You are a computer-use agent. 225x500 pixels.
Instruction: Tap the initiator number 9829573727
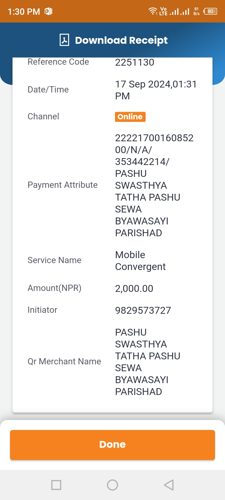click(x=143, y=310)
